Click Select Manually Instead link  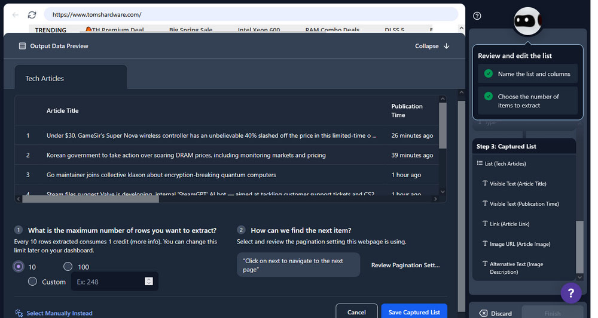pyautogui.click(x=59, y=313)
